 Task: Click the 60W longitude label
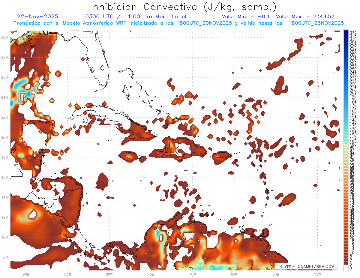[x=276, y=274]
